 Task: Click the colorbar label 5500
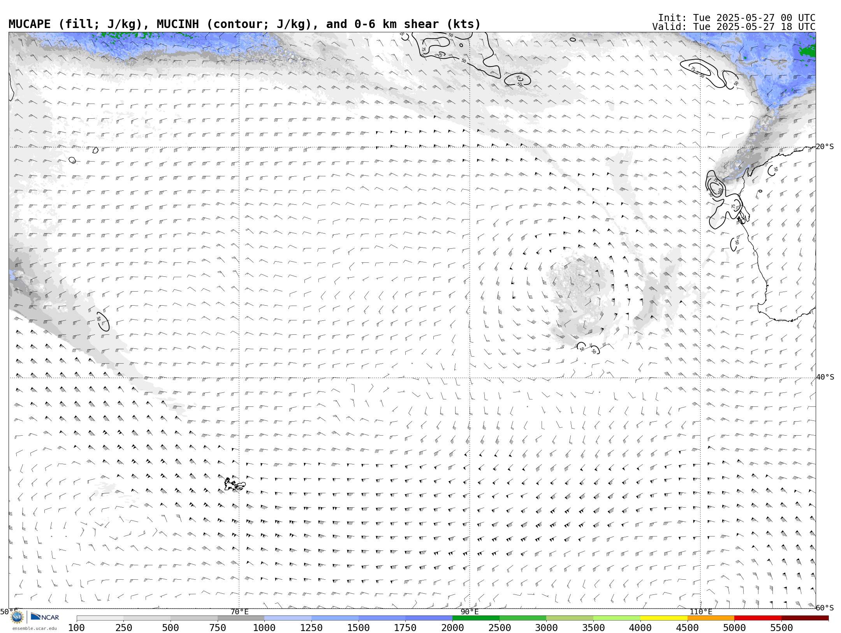coord(781,628)
